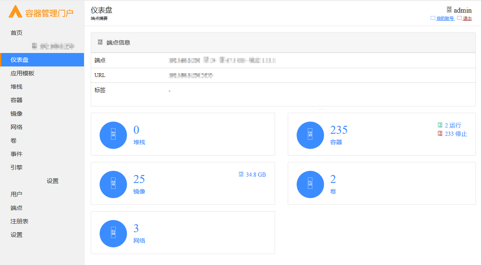Click the images circle icon
The height and width of the screenshot is (265, 481).
pos(113,184)
